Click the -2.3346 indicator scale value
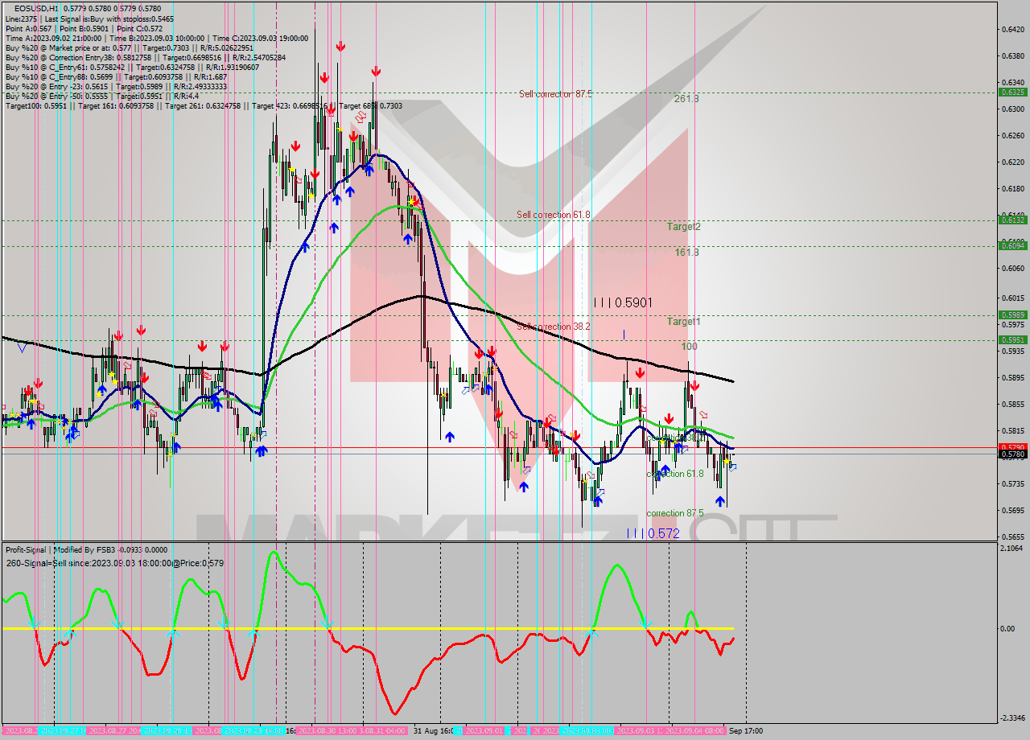The image size is (1030, 740). [x=1011, y=718]
